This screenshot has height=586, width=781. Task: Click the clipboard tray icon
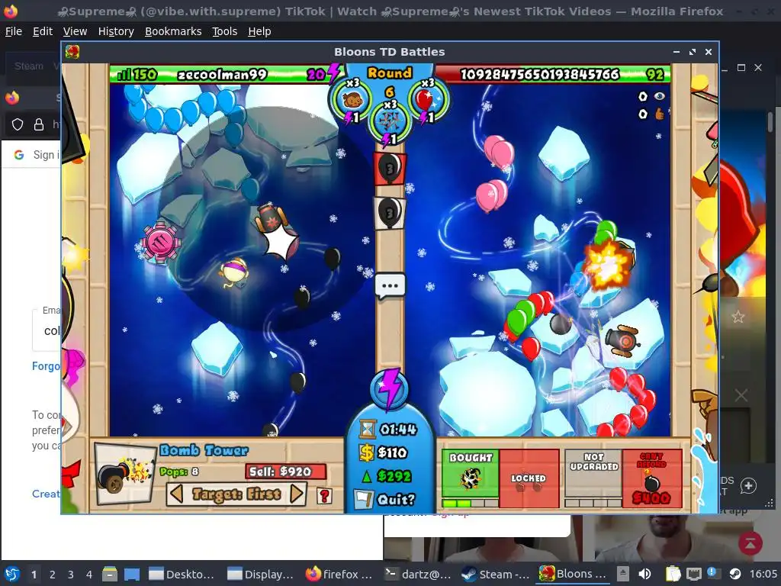pyautogui.click(x=673, y=574)
